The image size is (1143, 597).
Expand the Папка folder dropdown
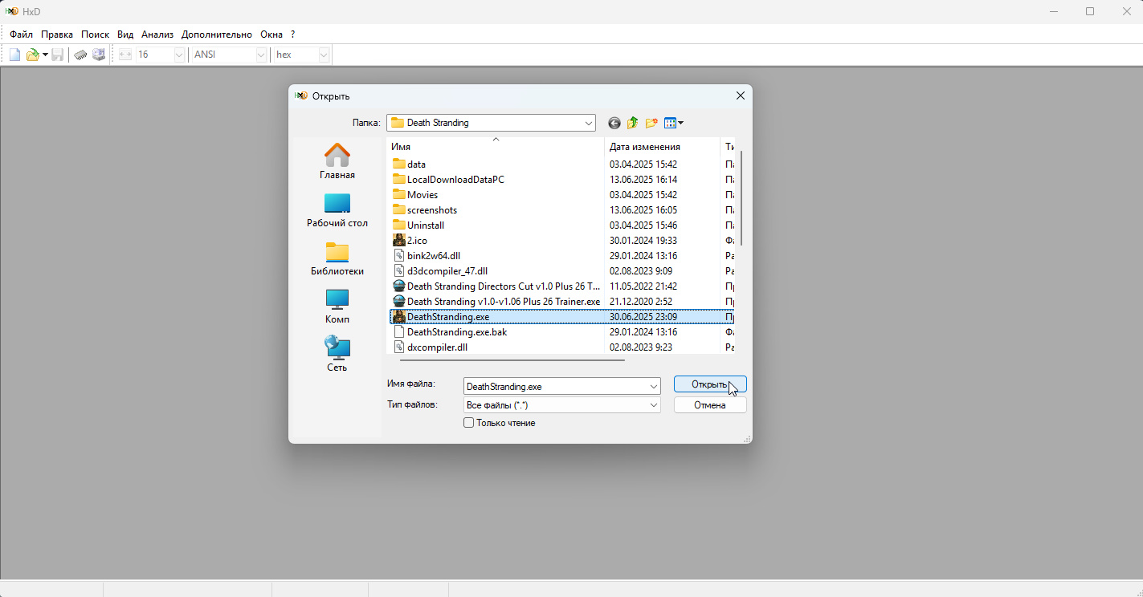(x=589, y=123)
